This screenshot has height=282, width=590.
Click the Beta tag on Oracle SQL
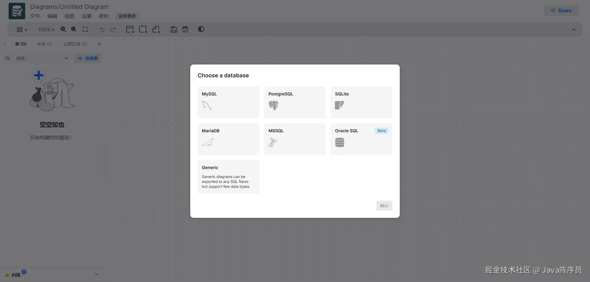pyautogui.click(x=382, y=131)
